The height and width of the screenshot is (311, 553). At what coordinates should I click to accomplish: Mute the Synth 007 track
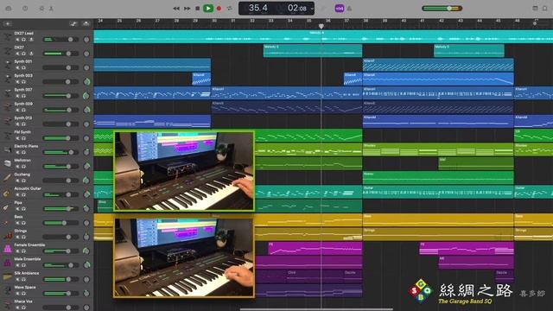click(x=17, y=96)
